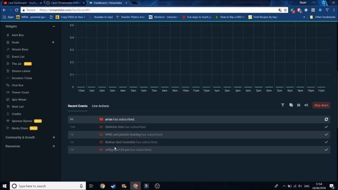Open Task View on the taskbar

click(91, 186)
